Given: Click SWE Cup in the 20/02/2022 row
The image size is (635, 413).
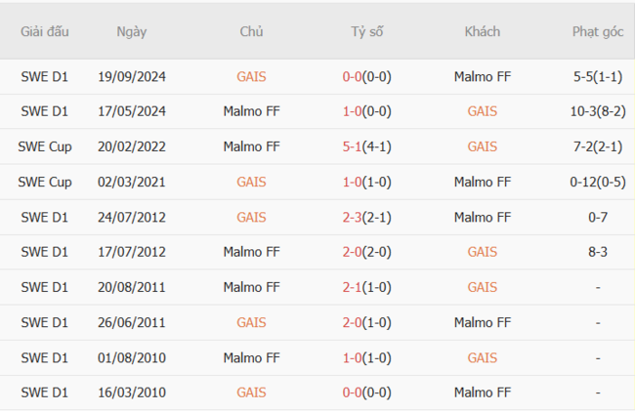Looking at the screenshot, I should pyautogui.click(x=45, y=146).
